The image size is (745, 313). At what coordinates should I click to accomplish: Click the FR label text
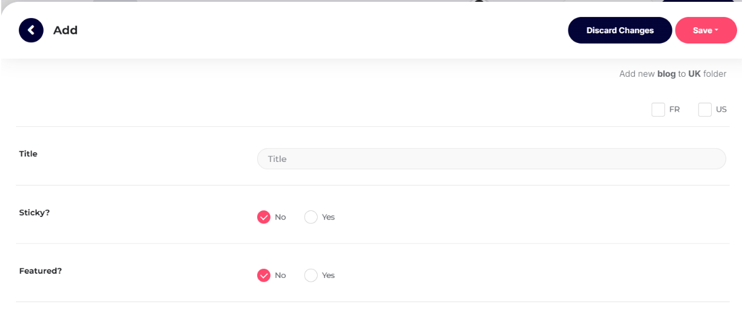[675, 109]
